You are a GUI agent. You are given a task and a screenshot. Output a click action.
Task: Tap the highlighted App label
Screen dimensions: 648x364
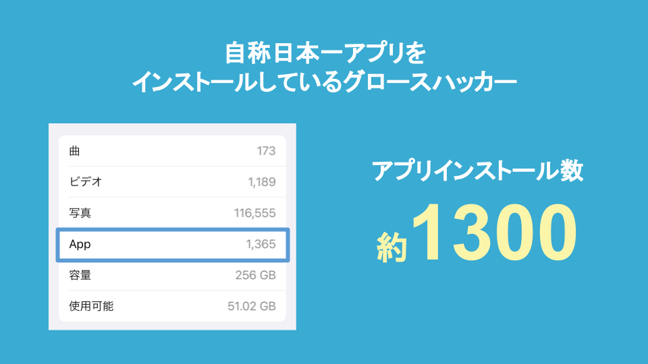coord(80,244)
